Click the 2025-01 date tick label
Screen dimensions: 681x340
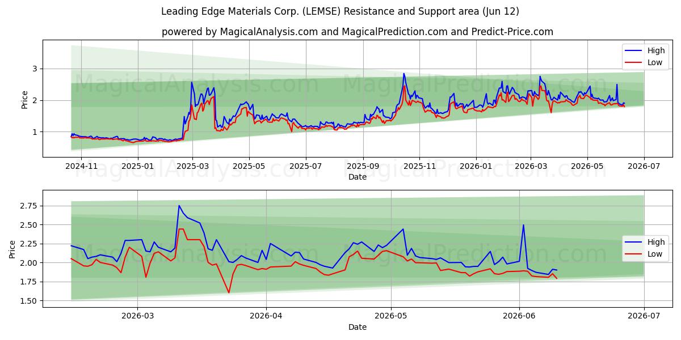pyautogui.click(x=138, y=166)
